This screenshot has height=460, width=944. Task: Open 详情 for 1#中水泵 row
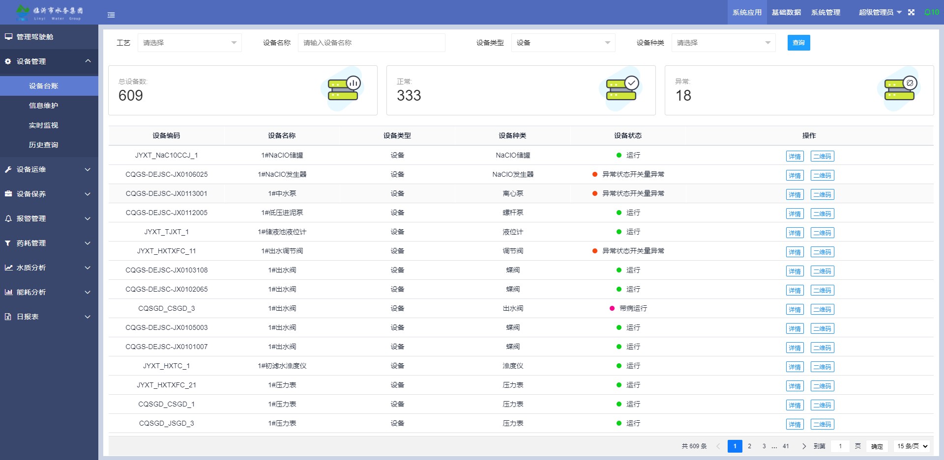pyautogui.click(x=795, y=194)
